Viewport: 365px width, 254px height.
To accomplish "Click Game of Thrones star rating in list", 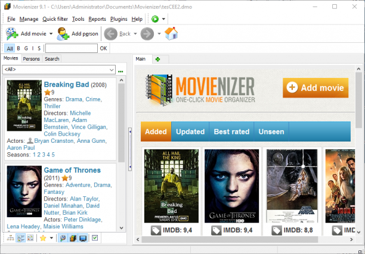I will (65, 178).
